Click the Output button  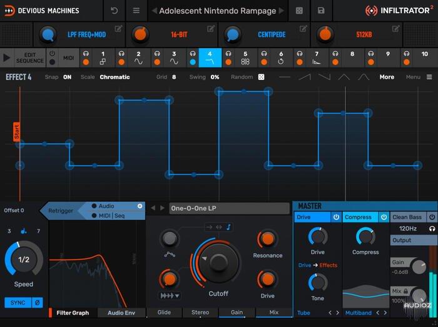pyautogui.click(x=414, y=240)
